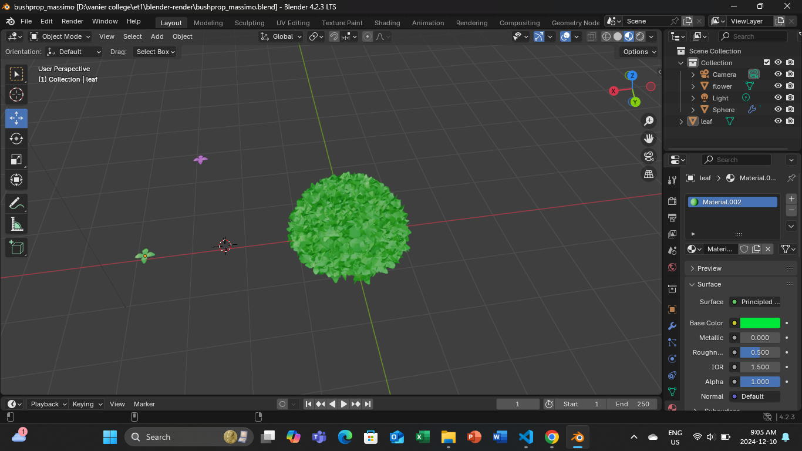Hide the flower object in viewport
Image resolution: width=802 pixels, height=451 pixels.
click(778, 86)
